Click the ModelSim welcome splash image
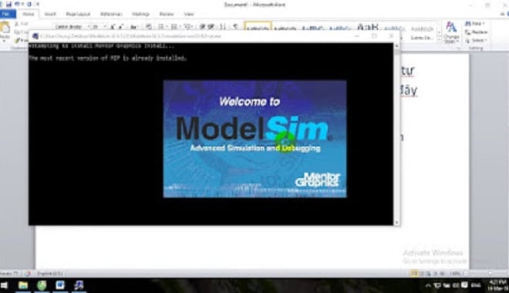 (254, 139)
